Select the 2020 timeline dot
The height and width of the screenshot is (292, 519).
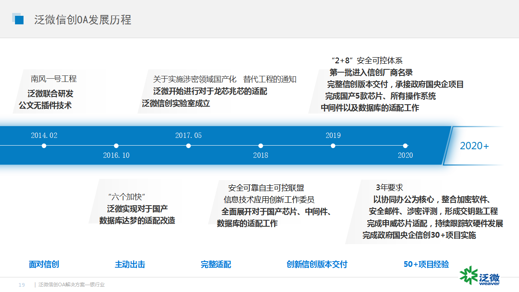[x=405, y=146]
